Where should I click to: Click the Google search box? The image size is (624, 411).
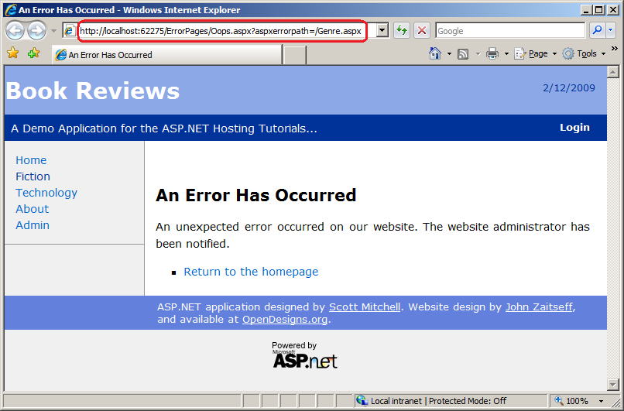(x=510, y=31)
